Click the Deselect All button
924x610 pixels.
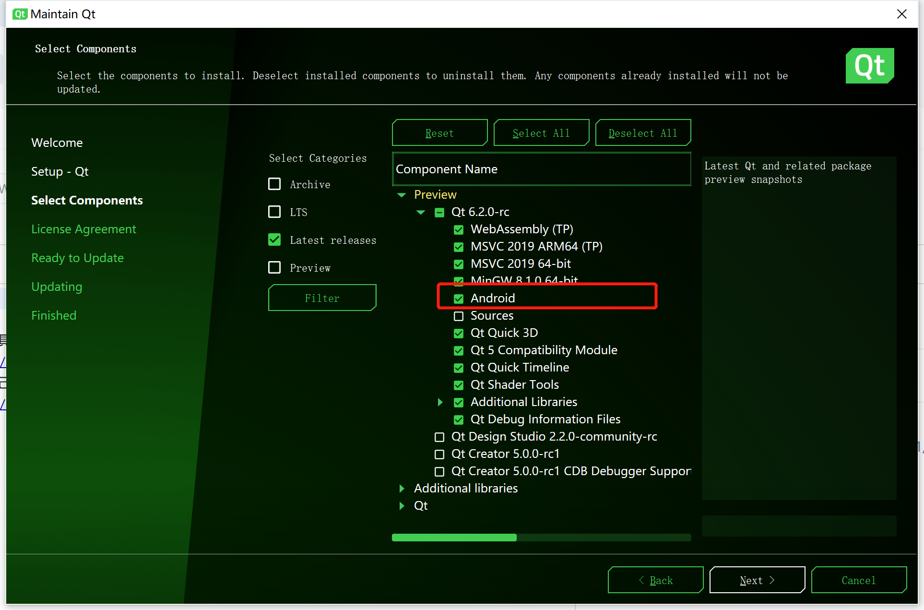pyautogui.click(x=643, y=132)
